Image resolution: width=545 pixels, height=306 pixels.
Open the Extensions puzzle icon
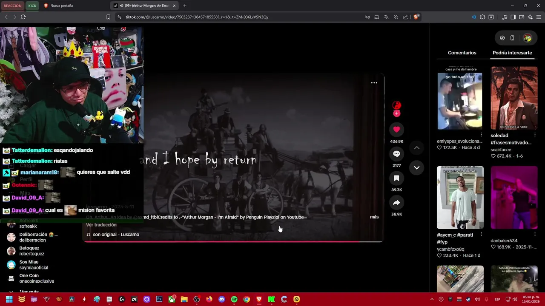(482, 17)
